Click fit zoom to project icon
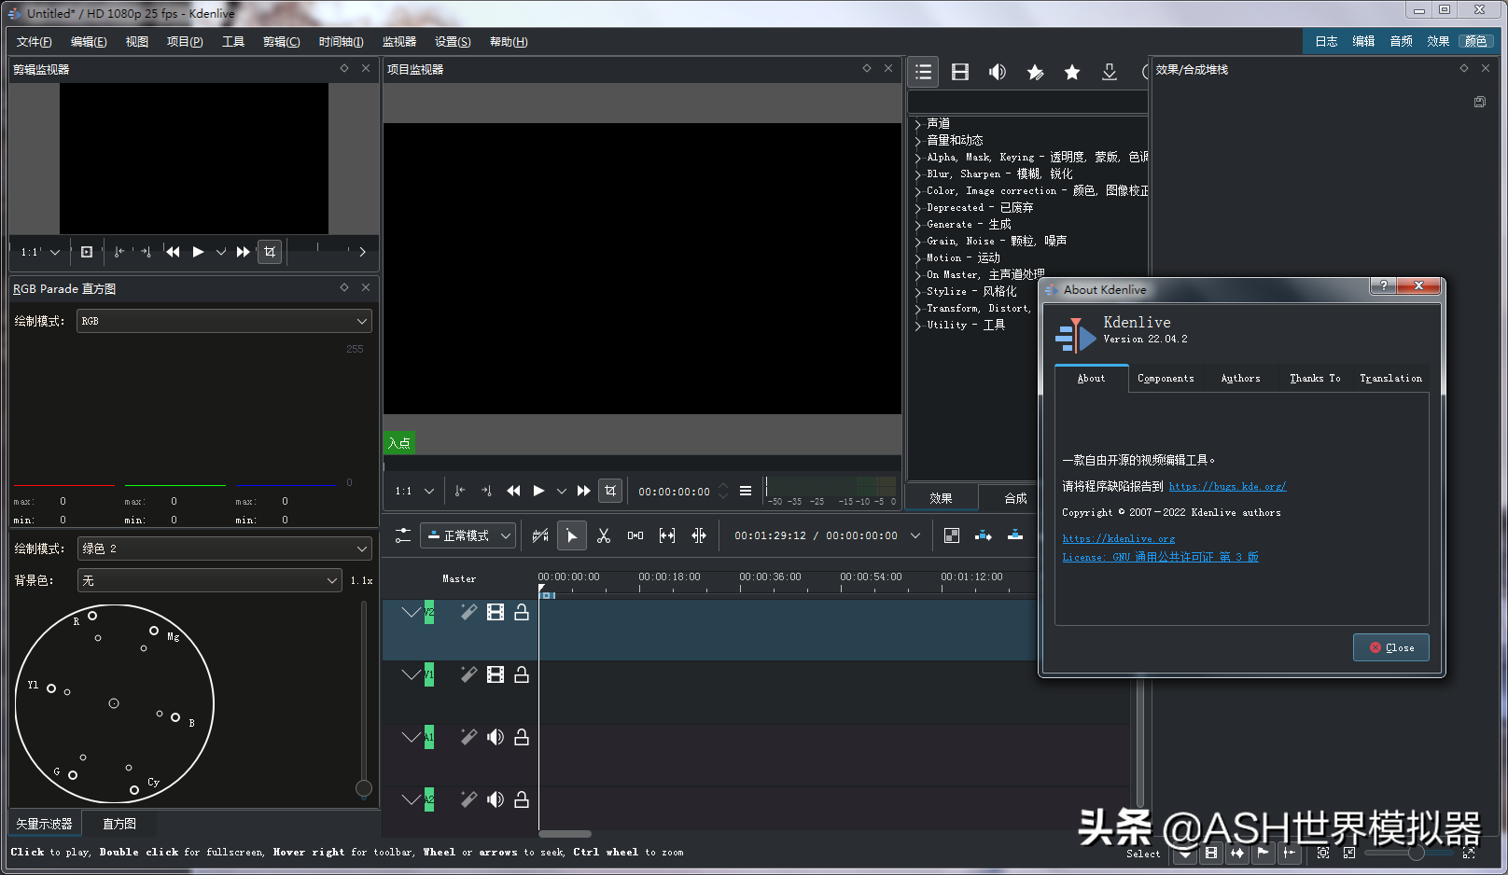1508x875 pixels. click(1323, 853)
